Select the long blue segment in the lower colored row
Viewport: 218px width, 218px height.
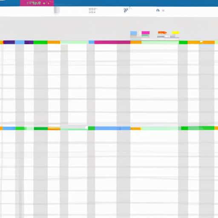pos(113,128)
